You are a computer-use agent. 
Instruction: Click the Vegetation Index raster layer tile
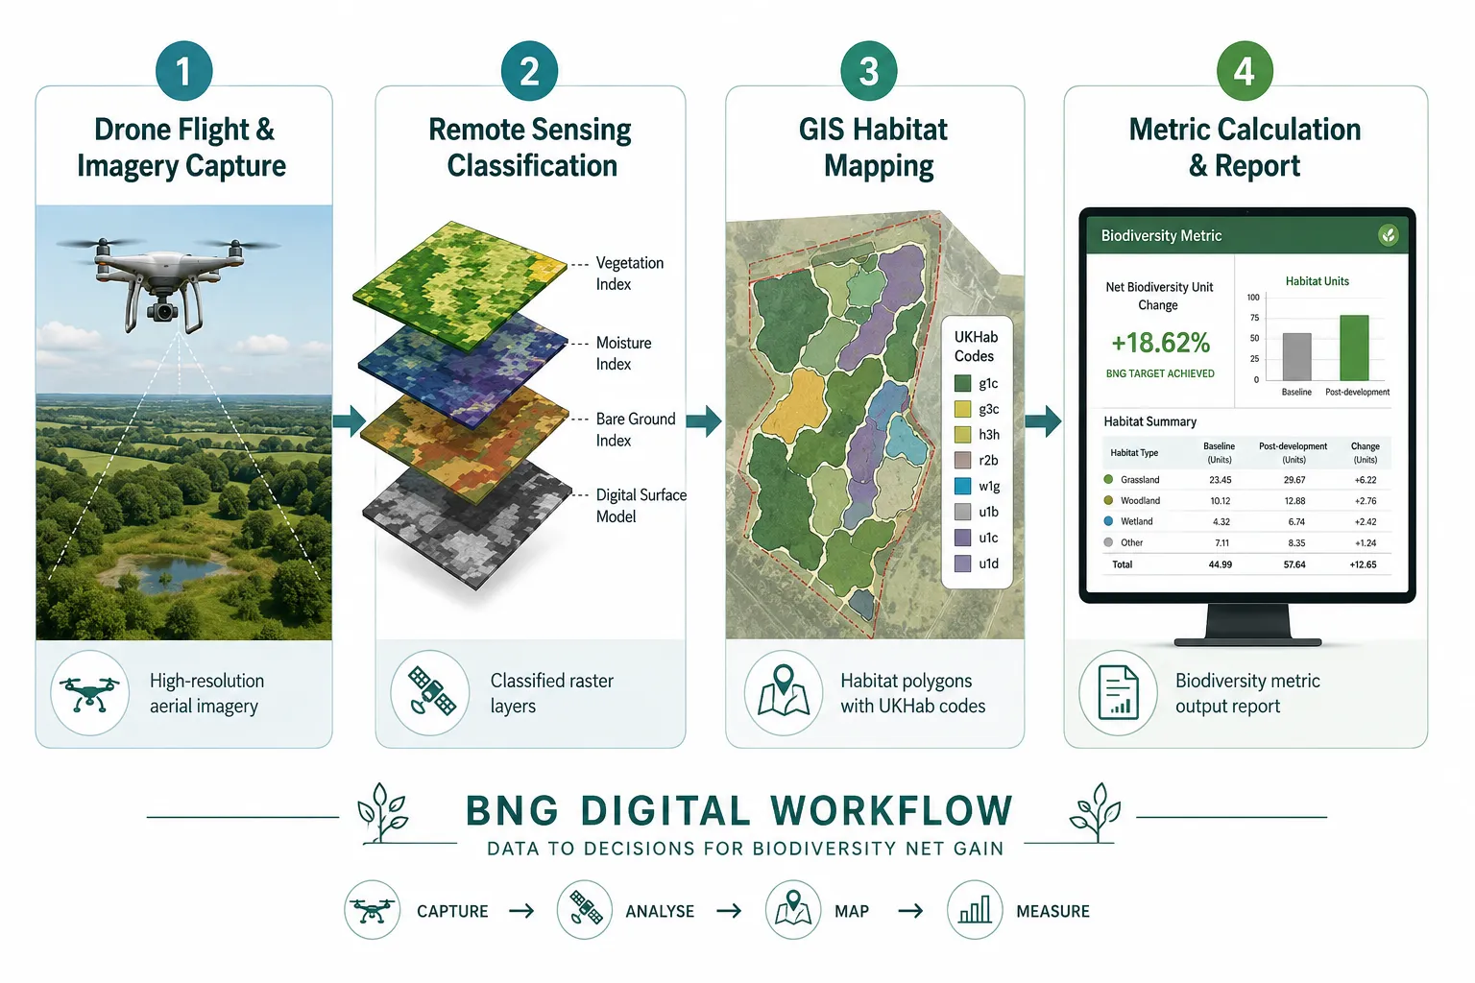(461, 286)
